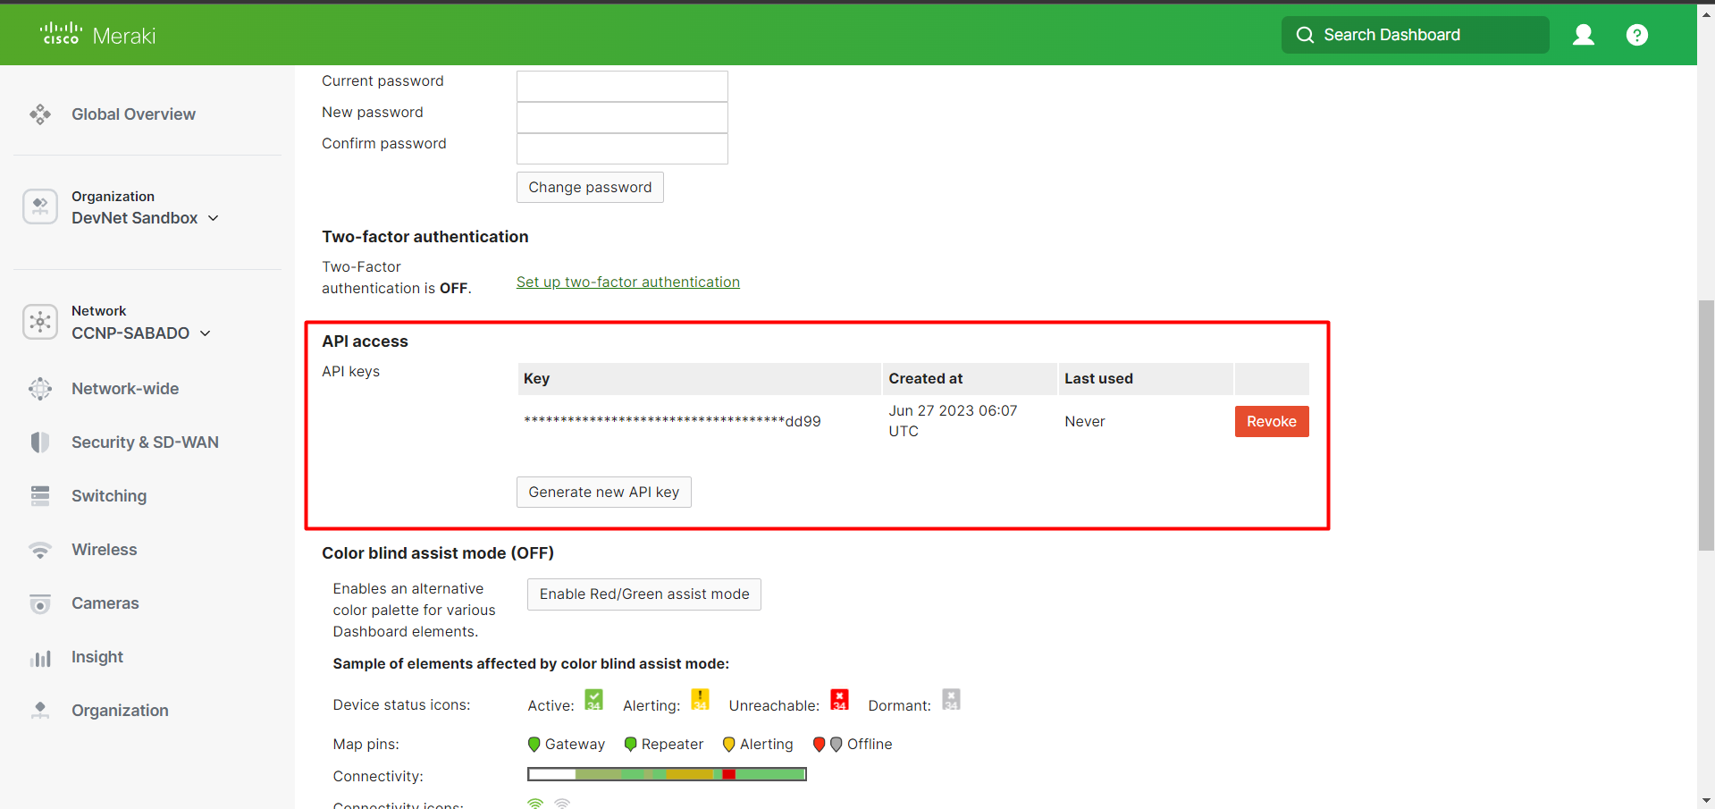Focus the Confirm password field

(x=622, y=148)
